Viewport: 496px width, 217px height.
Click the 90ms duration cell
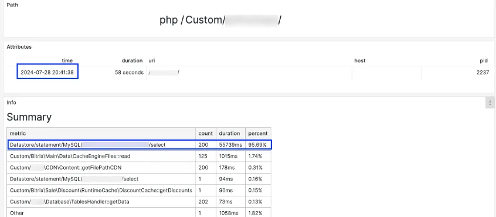pyautogui.click(x=230, y=190)
